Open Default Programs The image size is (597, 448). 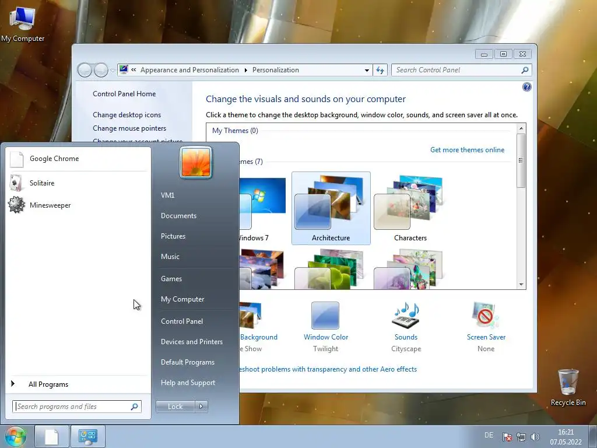[x=187, y=362]
